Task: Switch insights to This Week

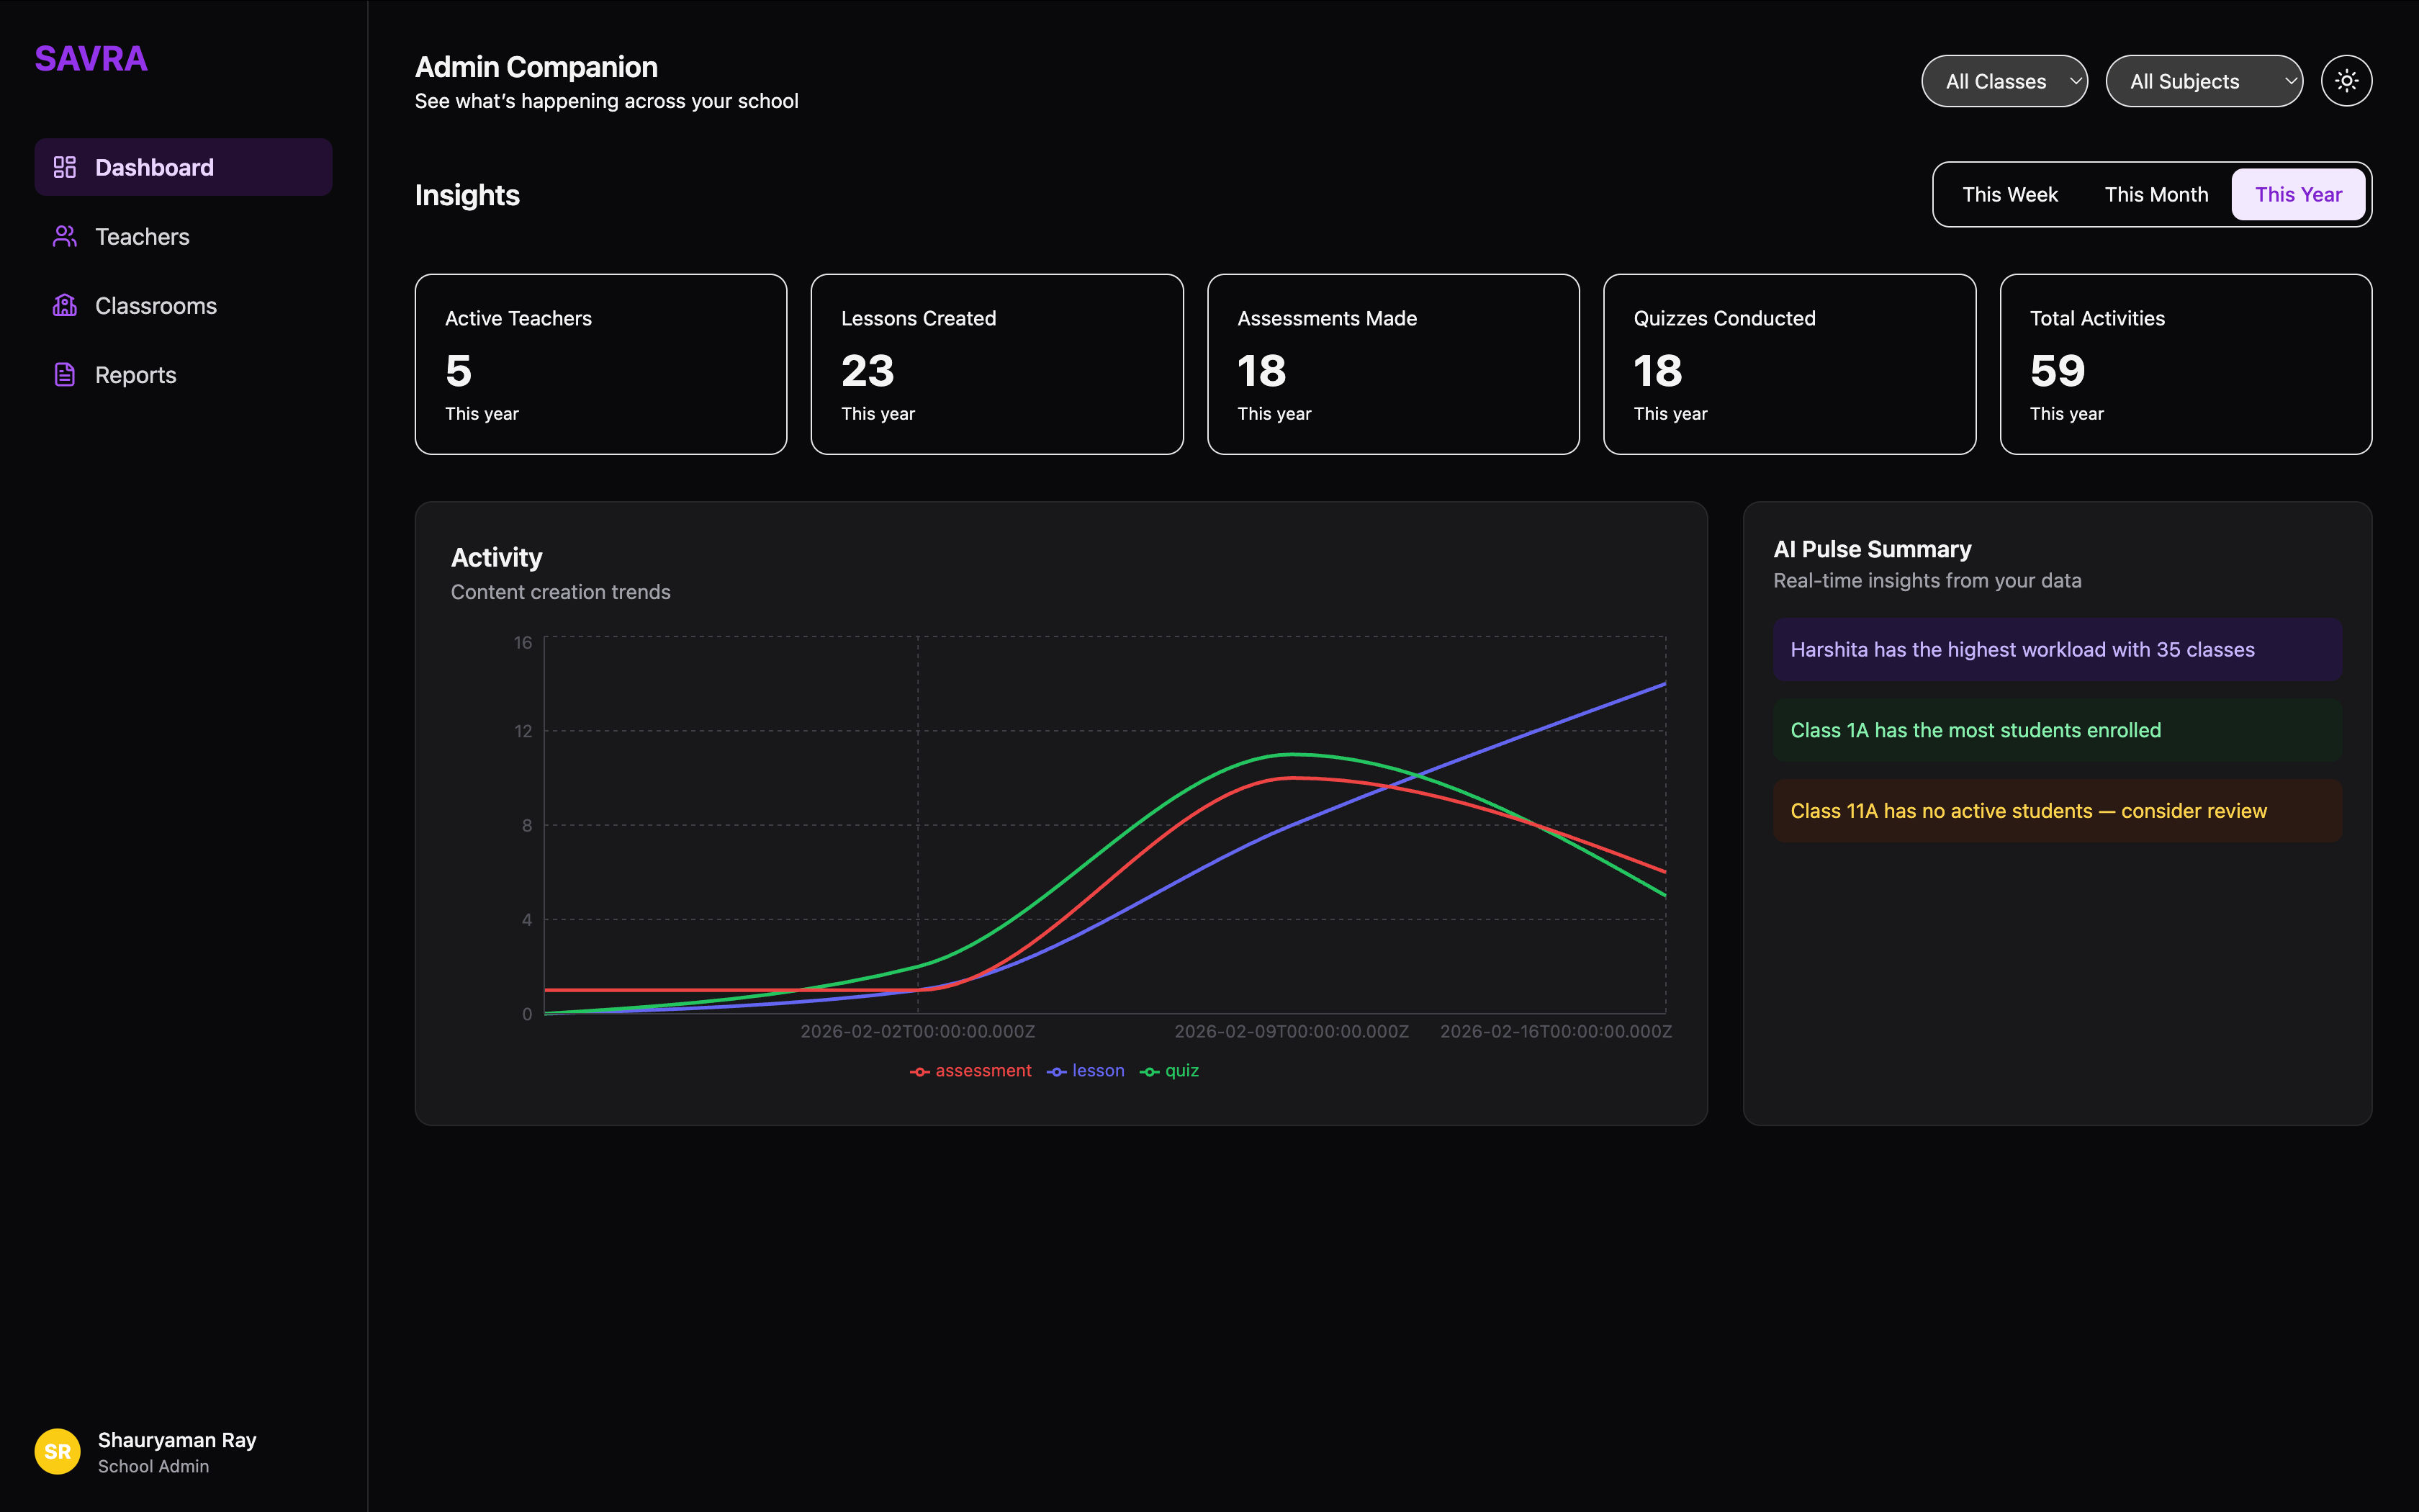Action: tap(2009, 195)
